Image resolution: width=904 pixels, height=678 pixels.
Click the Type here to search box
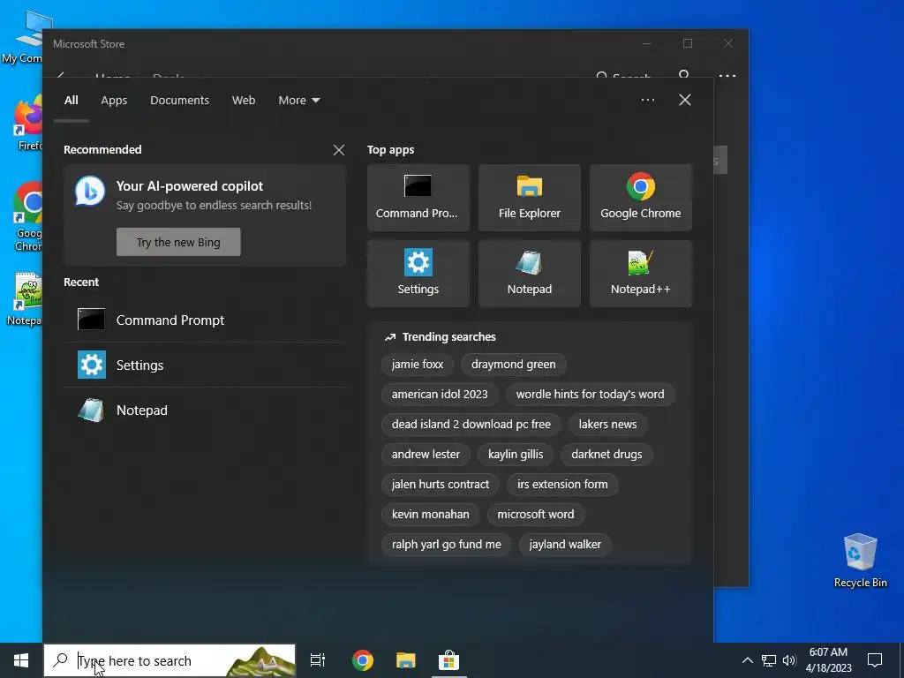click(169, 660)
